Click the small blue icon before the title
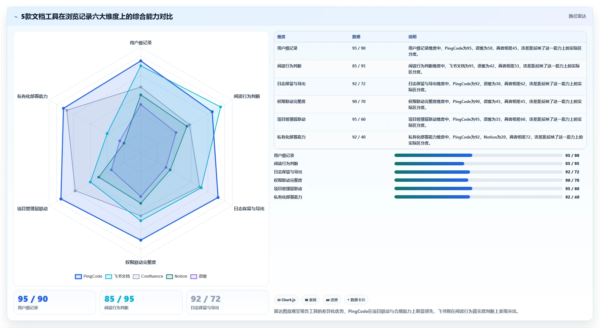 click(x=16, y=17)
